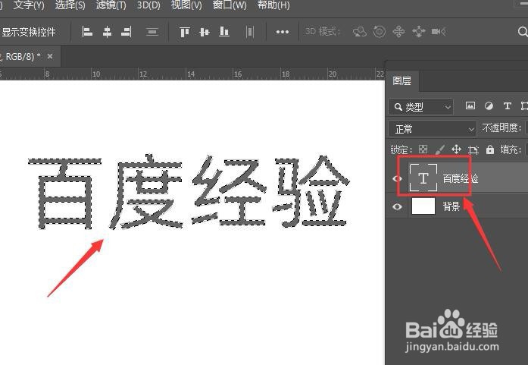The height and width of the screenshot is (365, 528).
Task: Hide the 百度经验 text layer
Action: click(397, 178)
